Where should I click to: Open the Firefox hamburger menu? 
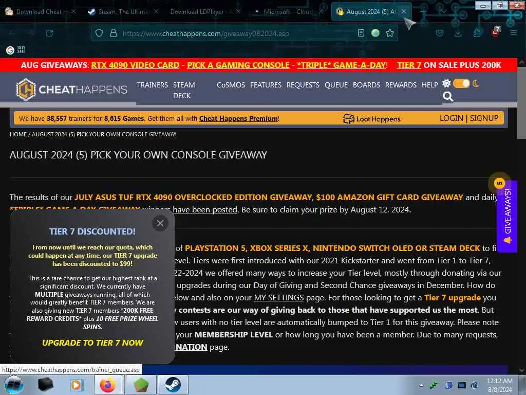514,33
